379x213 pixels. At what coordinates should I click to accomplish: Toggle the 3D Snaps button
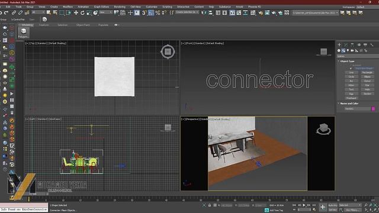tap(144, 12)
